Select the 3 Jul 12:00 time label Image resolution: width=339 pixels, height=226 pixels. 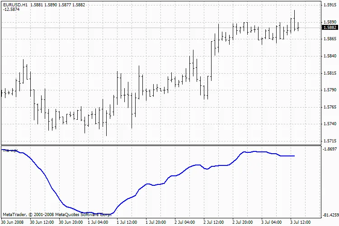click(x=300, y=222)
